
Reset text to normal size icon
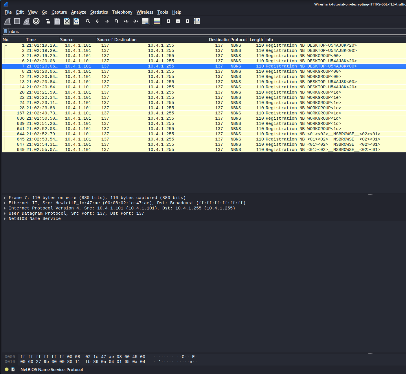(188, 21)
